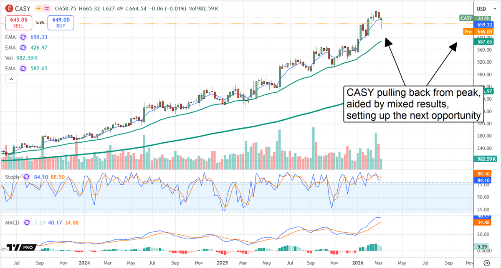The height and width of the screenshot is (268, 501).
Task: Click the MACD indicator loading icon
Action: [26, 223]
